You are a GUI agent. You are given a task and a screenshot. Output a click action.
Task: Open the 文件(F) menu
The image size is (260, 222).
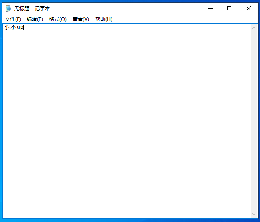(x=13, y=19)
